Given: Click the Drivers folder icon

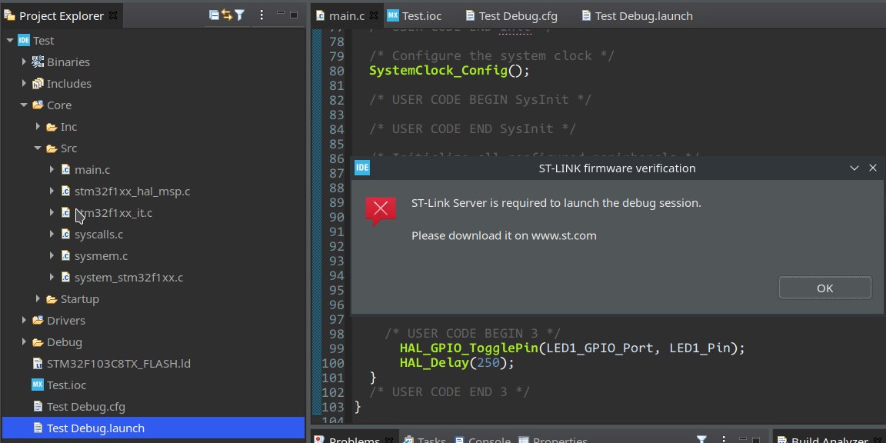Looking at the screenshot, I should pos(38,321).
